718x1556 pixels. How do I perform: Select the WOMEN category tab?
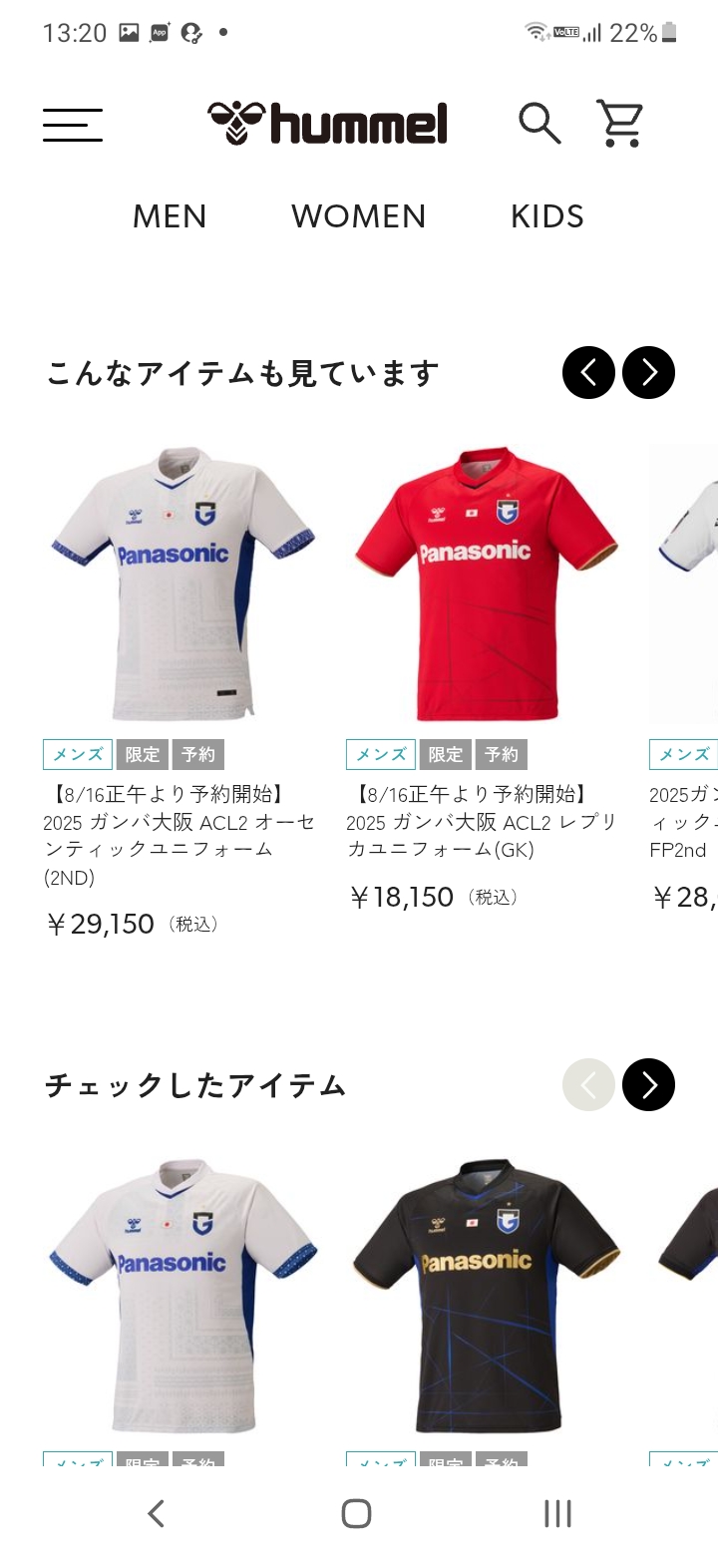[359, 216]
